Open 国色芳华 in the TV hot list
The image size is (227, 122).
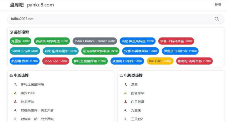click(x=138, y=93)
